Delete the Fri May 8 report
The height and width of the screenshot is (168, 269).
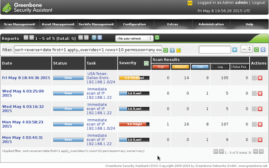click(260, 78)
